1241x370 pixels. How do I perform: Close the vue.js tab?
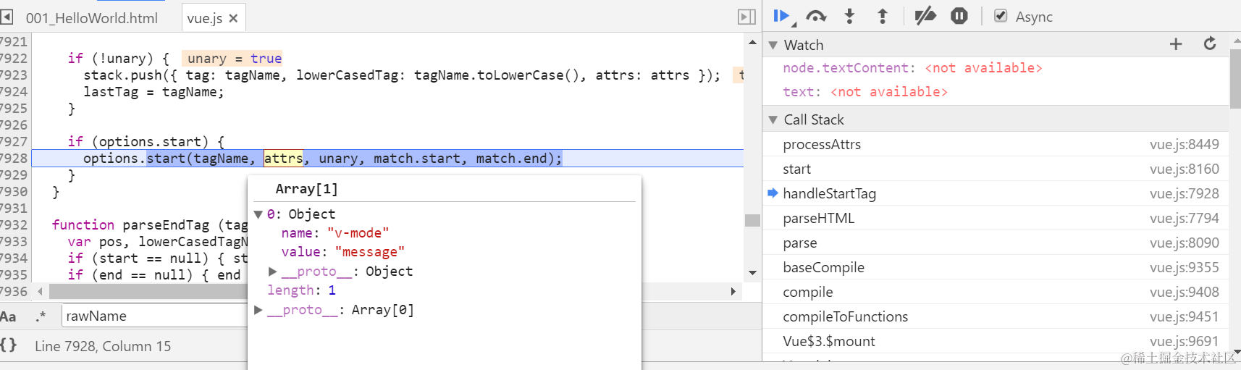[233, 19]
